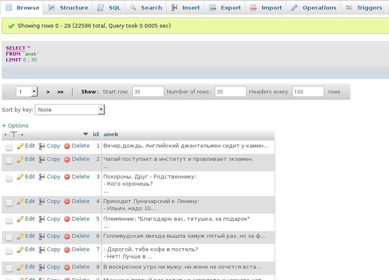Screen dimensions: 389x280
Task: Click the Number of rows field
Action: pyautogui.click(x=230, y=92)
